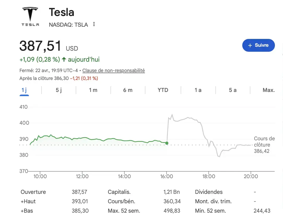Screen dimensions: 283x221
Task: Click the Suivre button to follow Tesla
Action: (x=258, y=45)
